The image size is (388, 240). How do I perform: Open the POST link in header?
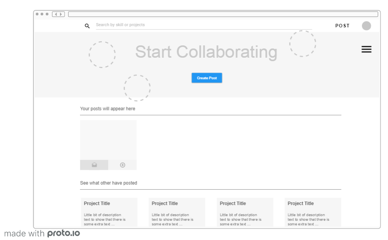tap(342, 26)
